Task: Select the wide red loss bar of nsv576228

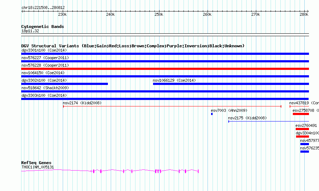Action: (165, 69)
